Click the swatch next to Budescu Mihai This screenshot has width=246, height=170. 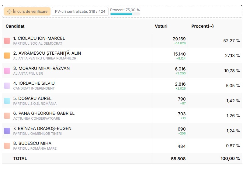point(7,146)
